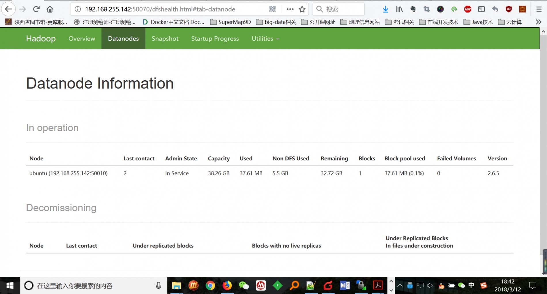Show more bookmarks overflow chevron
547x294 pixels.
pos(538,22)
